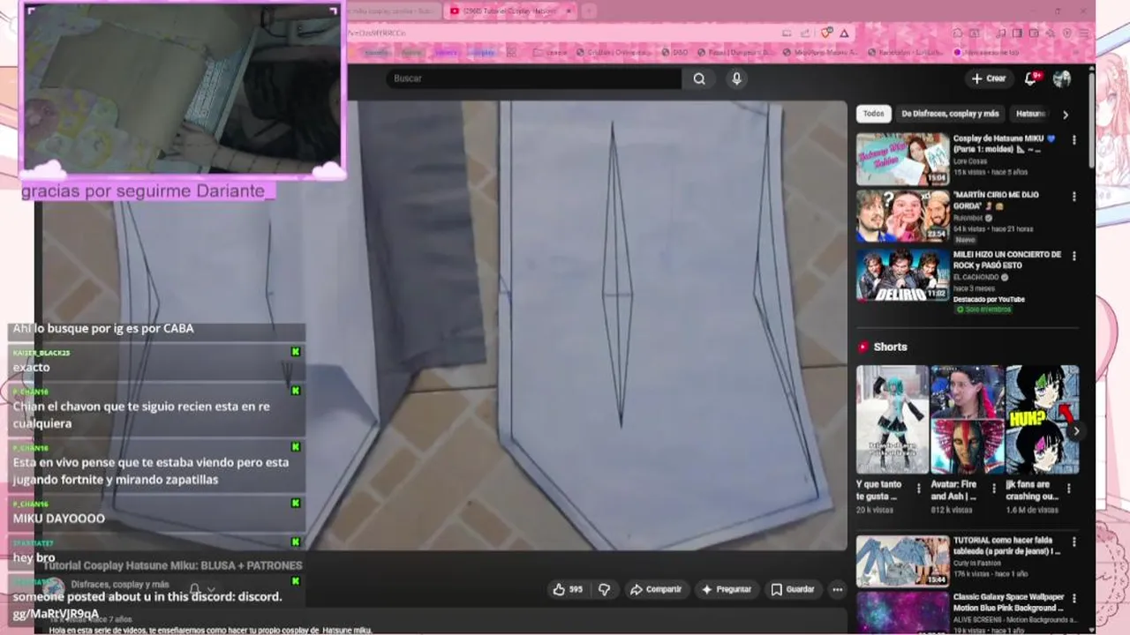Viewport: 1130px width, 635px height.
Task: Open options for Avatar: Fire and Ash short
Action: point(994,488)
